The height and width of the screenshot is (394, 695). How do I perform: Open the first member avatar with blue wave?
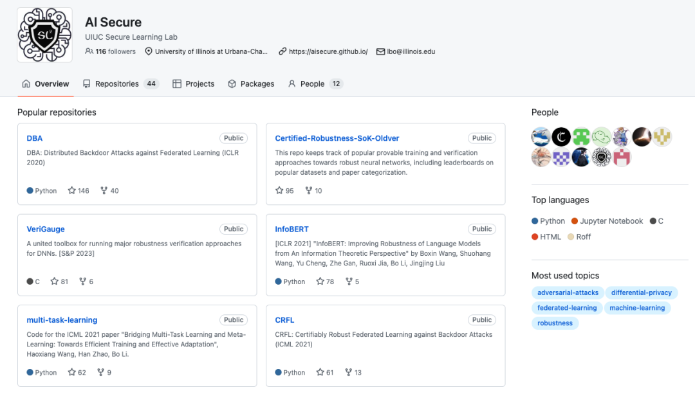pyautogui.click(x=541, y=137)
